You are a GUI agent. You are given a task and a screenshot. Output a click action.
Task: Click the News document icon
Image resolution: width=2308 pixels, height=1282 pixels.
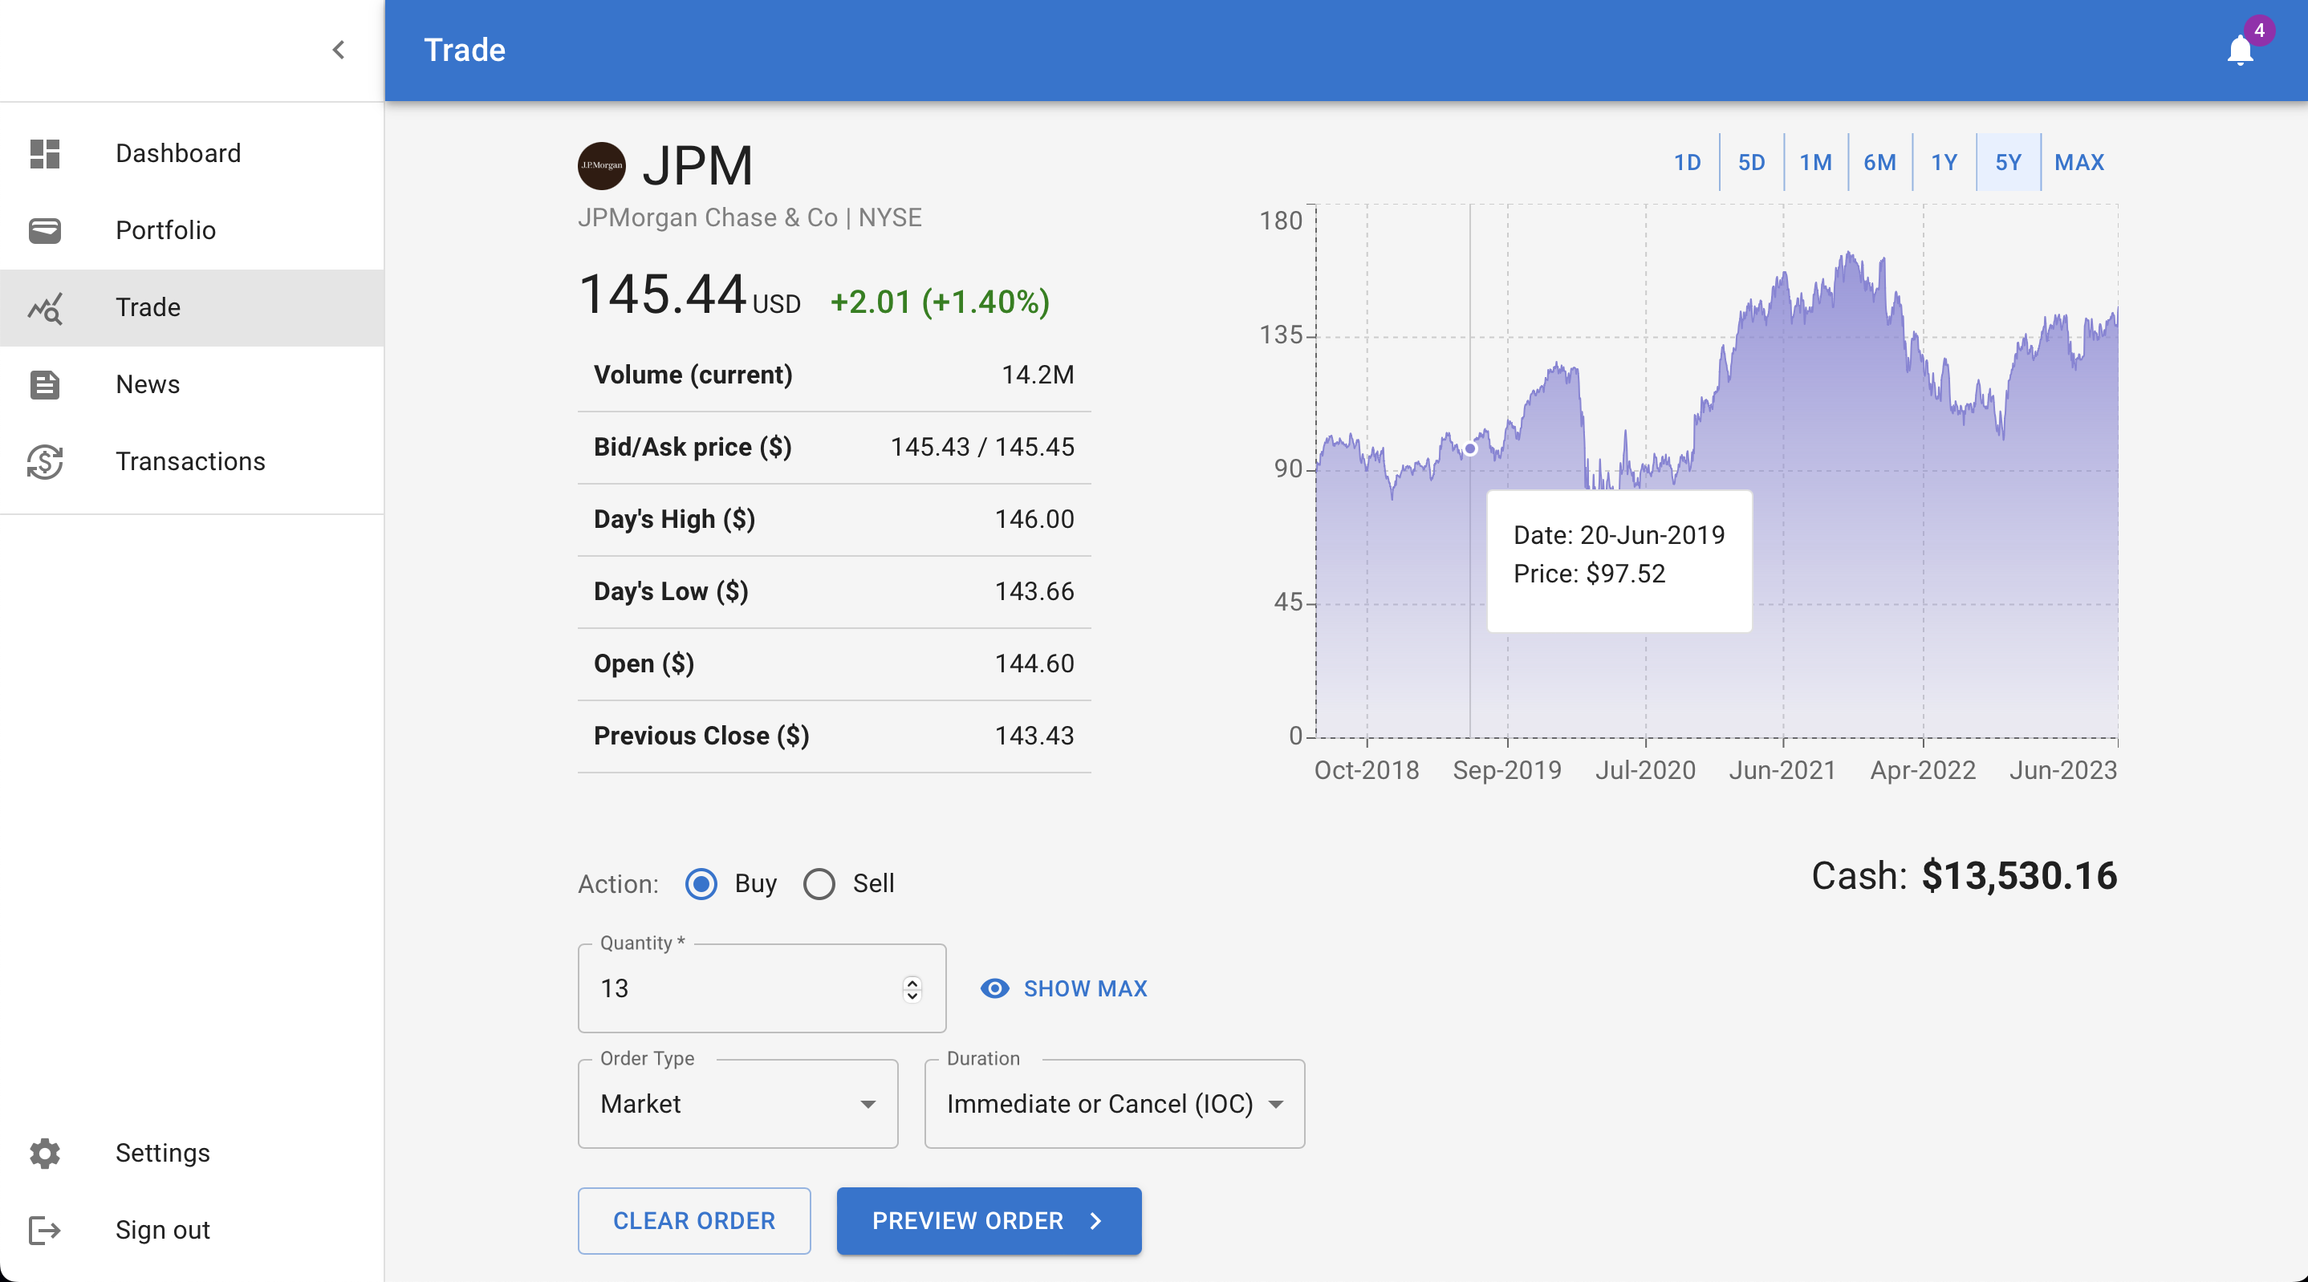pos(45,384)
